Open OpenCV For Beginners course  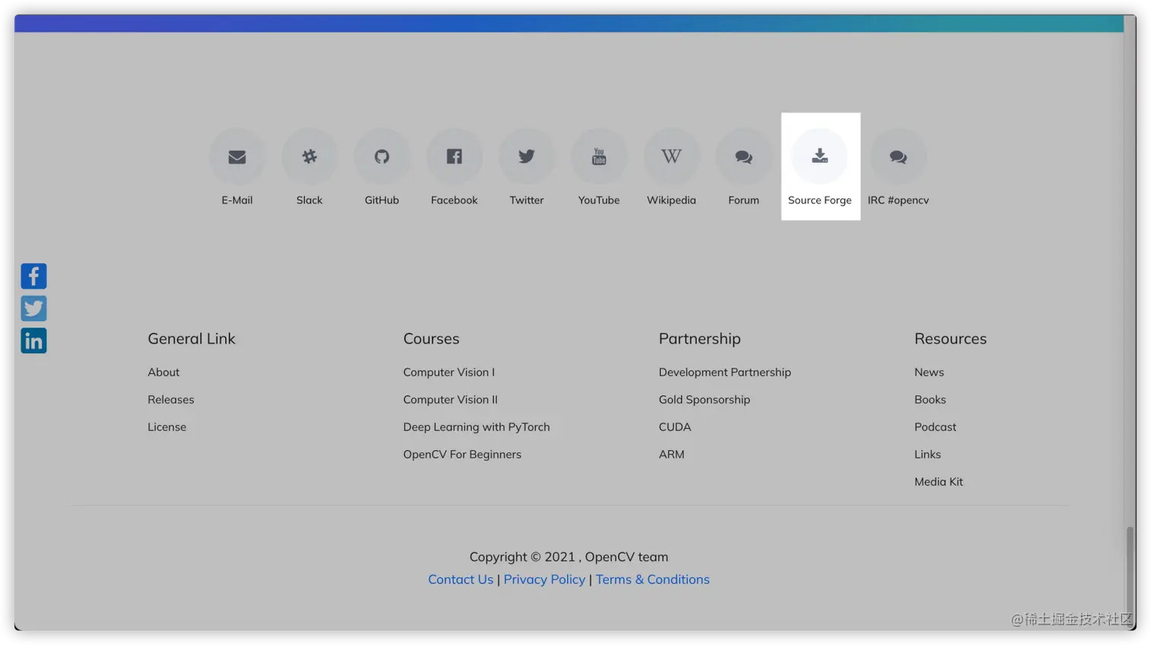[x=462, y=455]
